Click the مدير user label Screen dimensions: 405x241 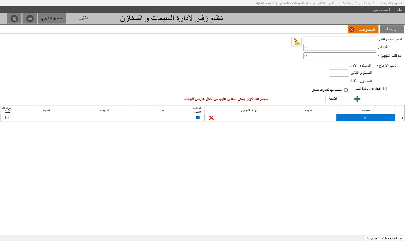84,18
